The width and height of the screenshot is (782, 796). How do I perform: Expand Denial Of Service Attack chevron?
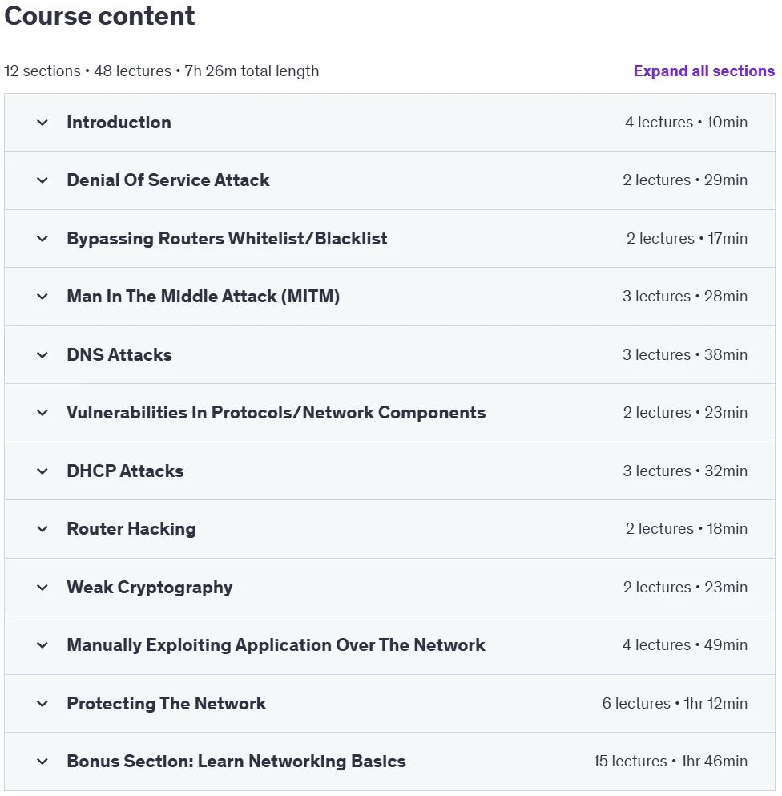tap(42, 180)
